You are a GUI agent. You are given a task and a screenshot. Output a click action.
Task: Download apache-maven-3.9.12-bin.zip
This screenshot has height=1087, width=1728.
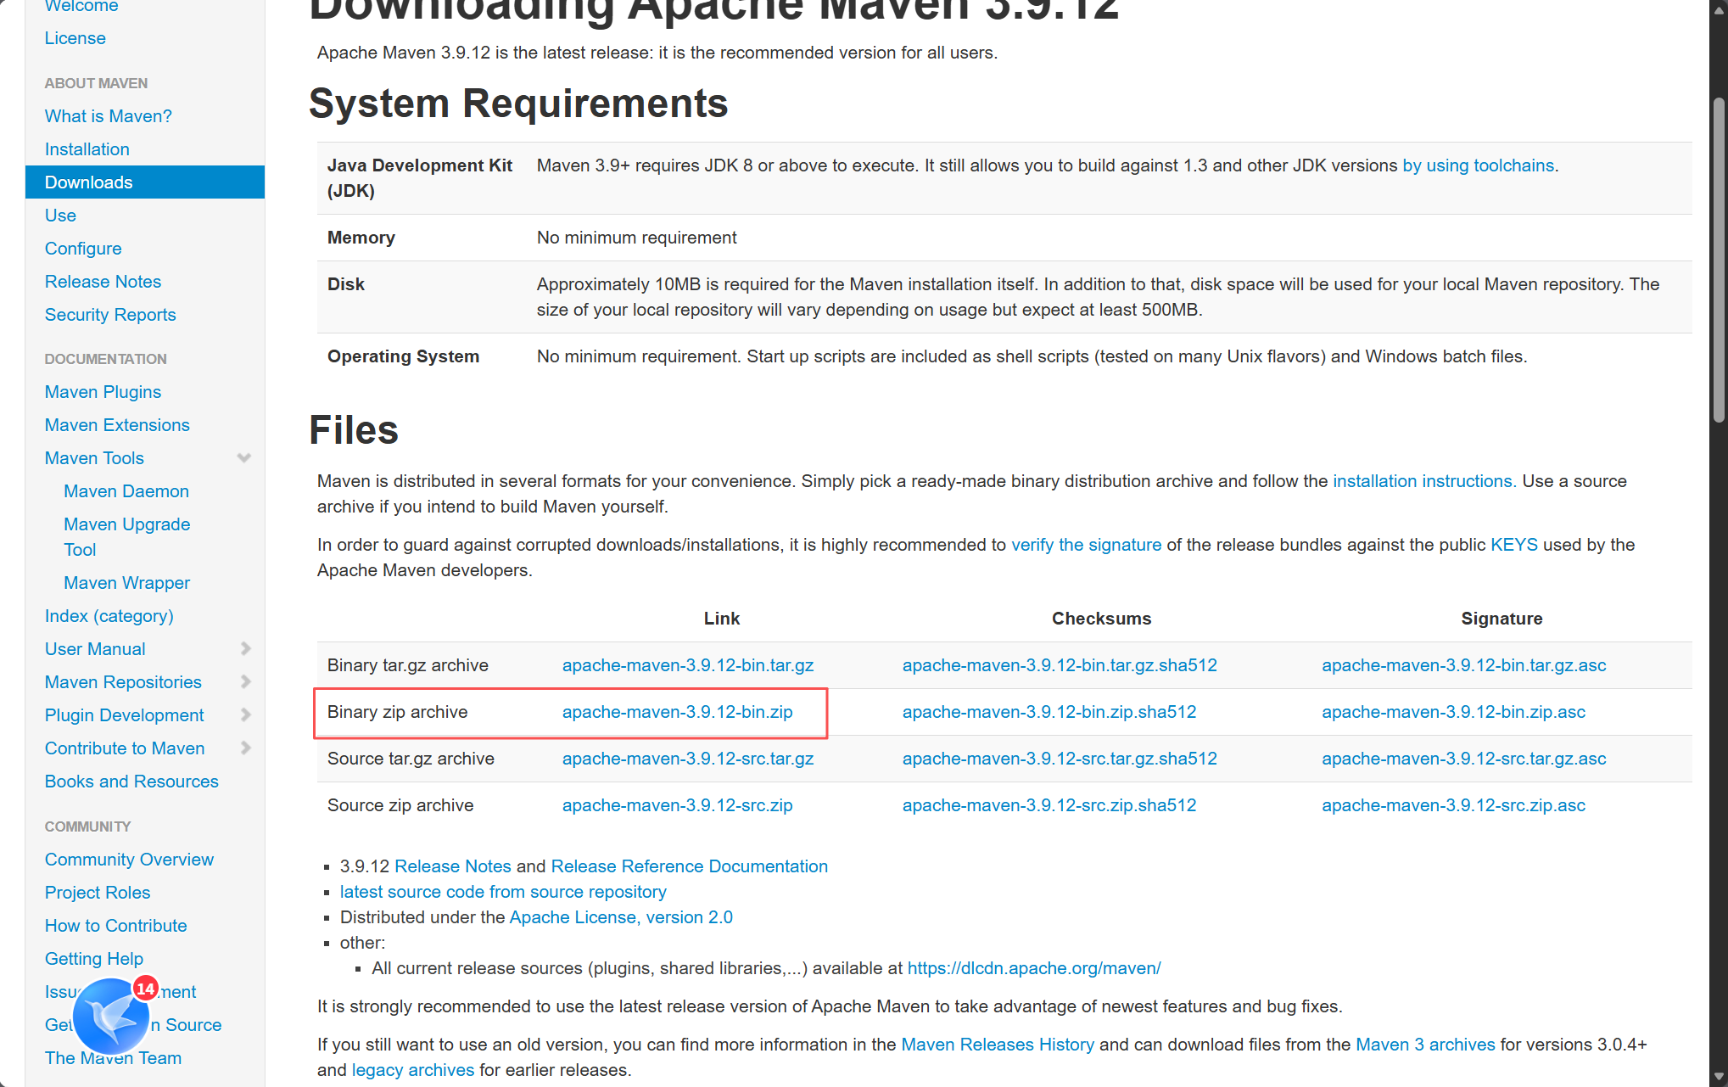coord(677,712)
